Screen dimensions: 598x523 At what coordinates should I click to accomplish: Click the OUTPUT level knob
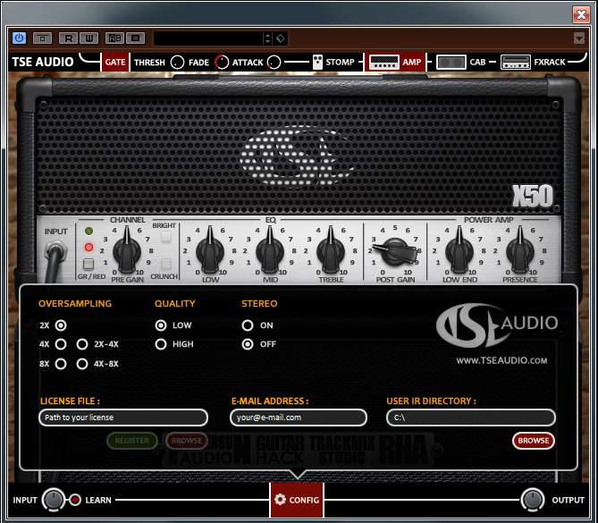[533, 500]
